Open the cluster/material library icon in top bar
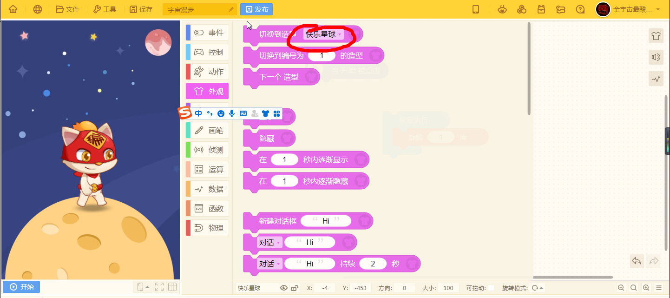670x298 pixels. (522, 9)
